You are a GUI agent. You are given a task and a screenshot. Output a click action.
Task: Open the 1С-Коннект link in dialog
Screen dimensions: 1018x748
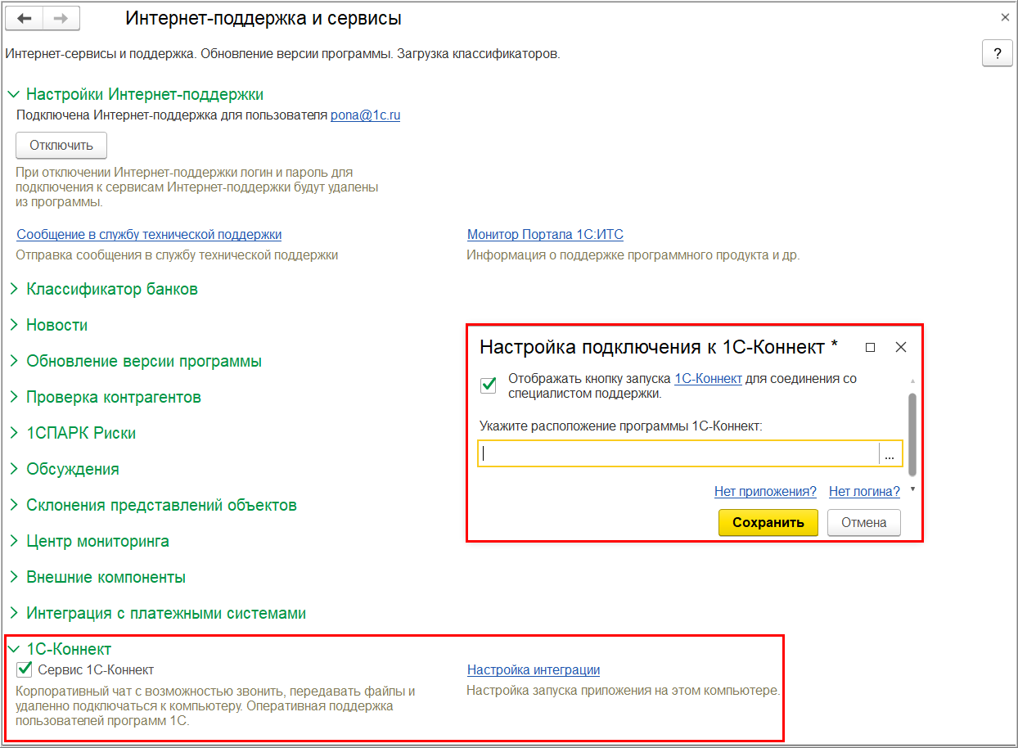708,378
